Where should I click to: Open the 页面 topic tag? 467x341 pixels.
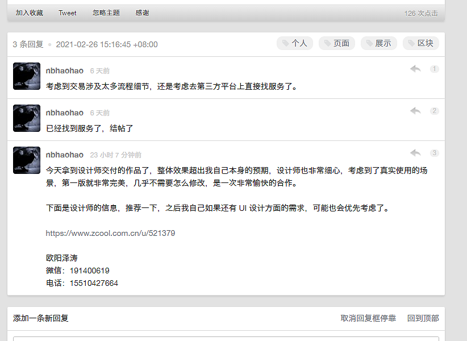[337, 43]
